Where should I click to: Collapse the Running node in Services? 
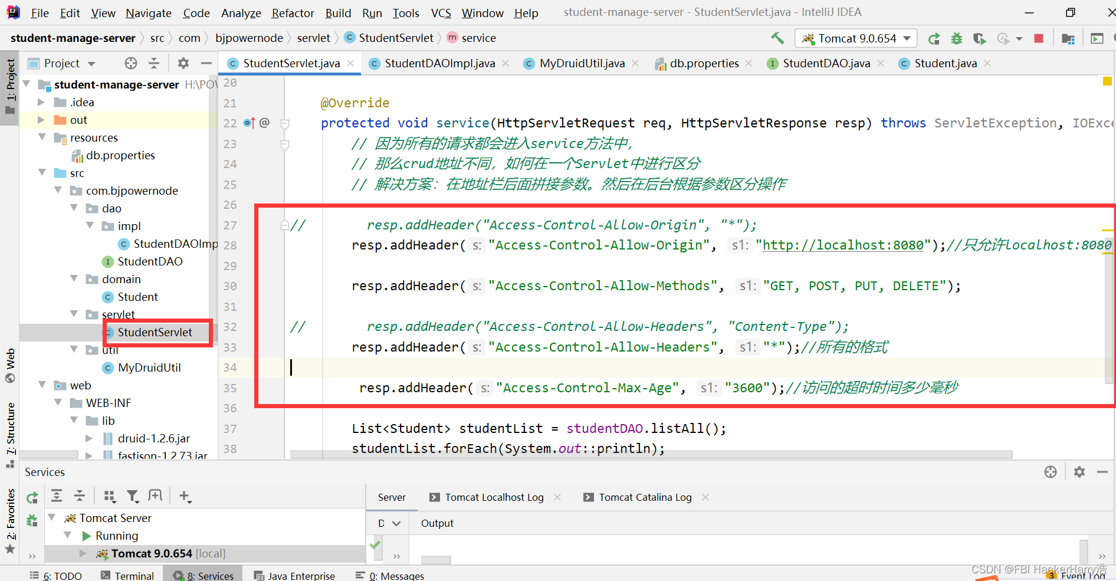68,536
